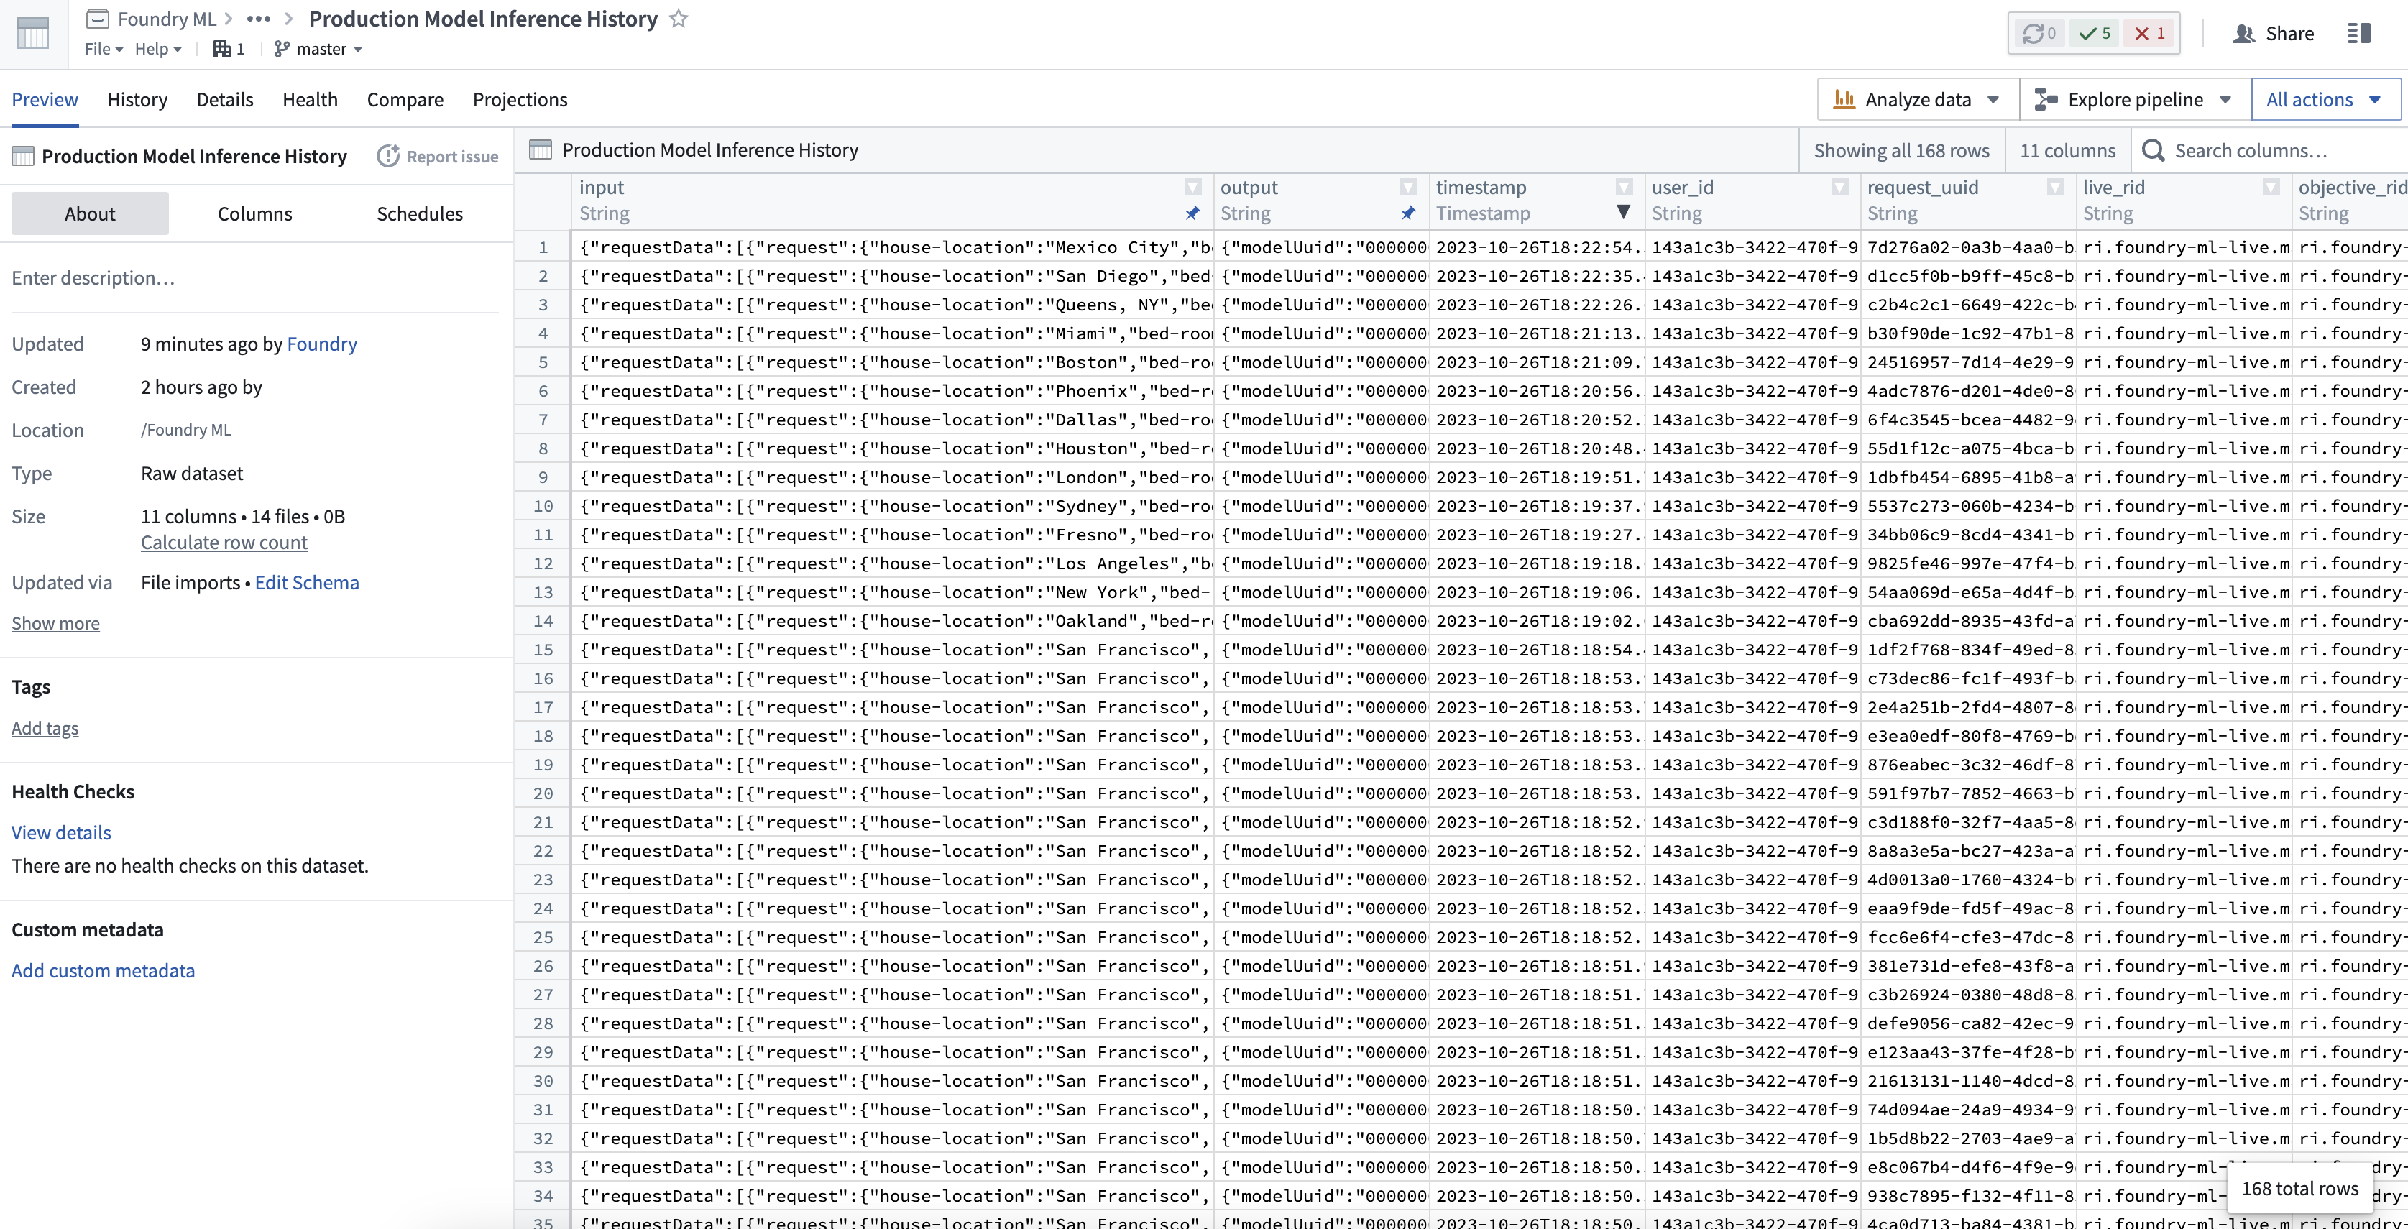
Task: Click Show more in About panel
Action: tap(55, 622)
